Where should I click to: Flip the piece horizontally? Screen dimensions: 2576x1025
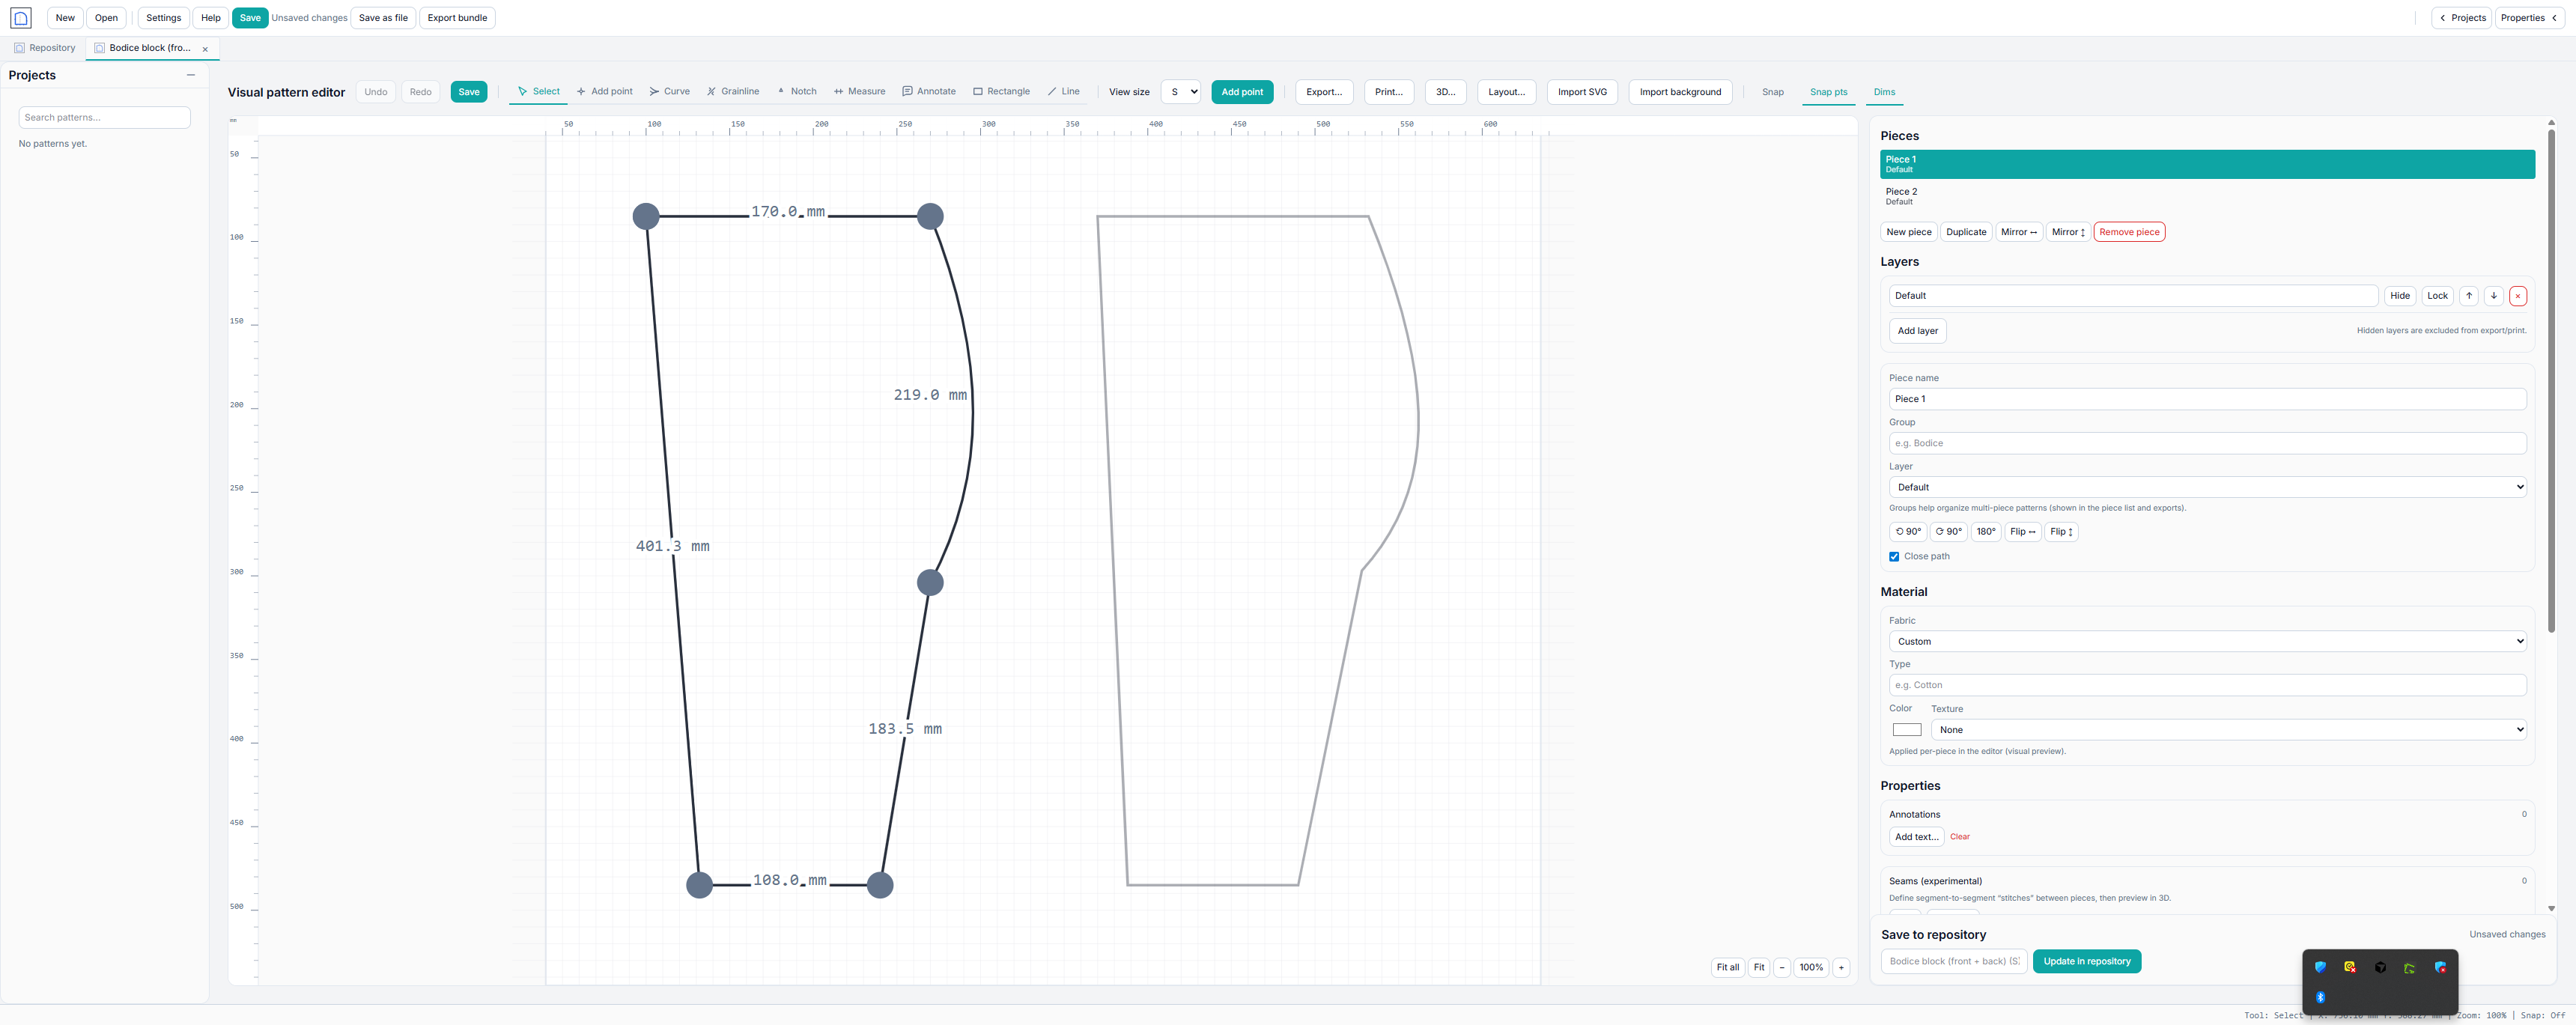click(2022, 532)
